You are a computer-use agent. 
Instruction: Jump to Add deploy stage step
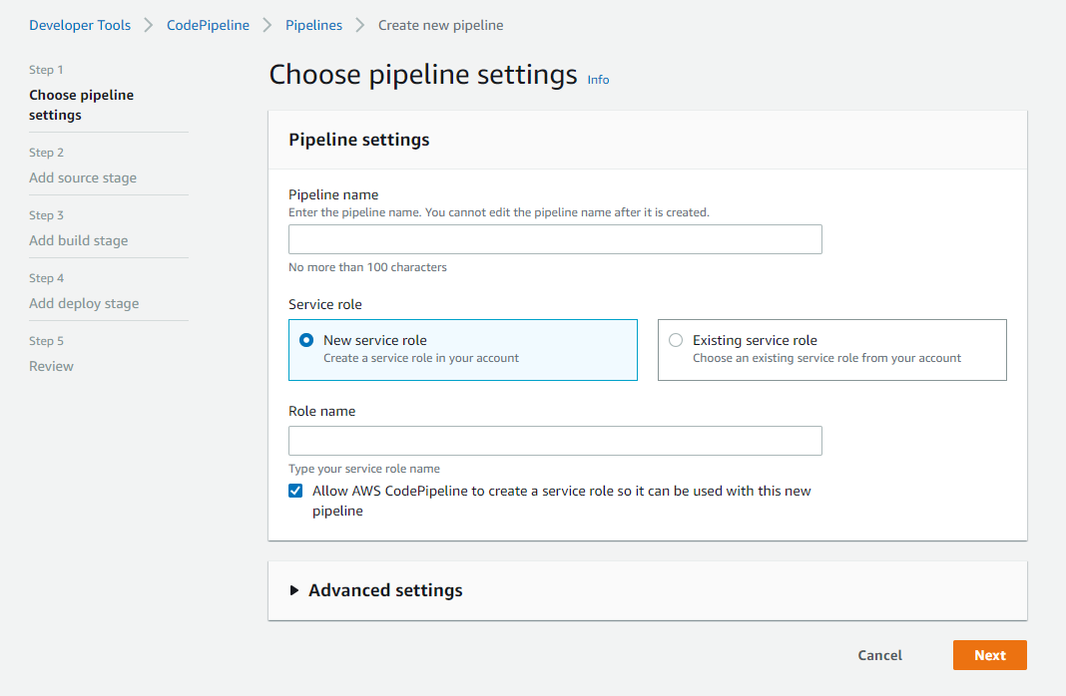84,303
